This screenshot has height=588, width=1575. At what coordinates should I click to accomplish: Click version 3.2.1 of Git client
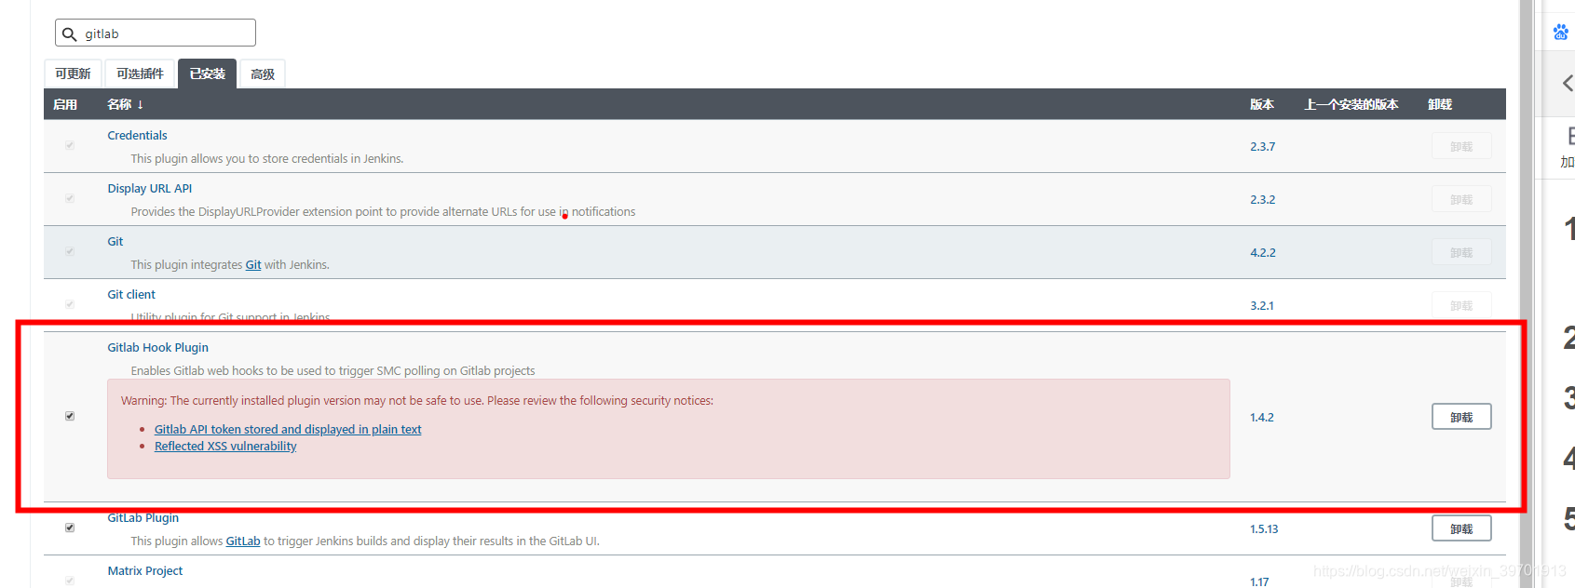(1261, 306)
